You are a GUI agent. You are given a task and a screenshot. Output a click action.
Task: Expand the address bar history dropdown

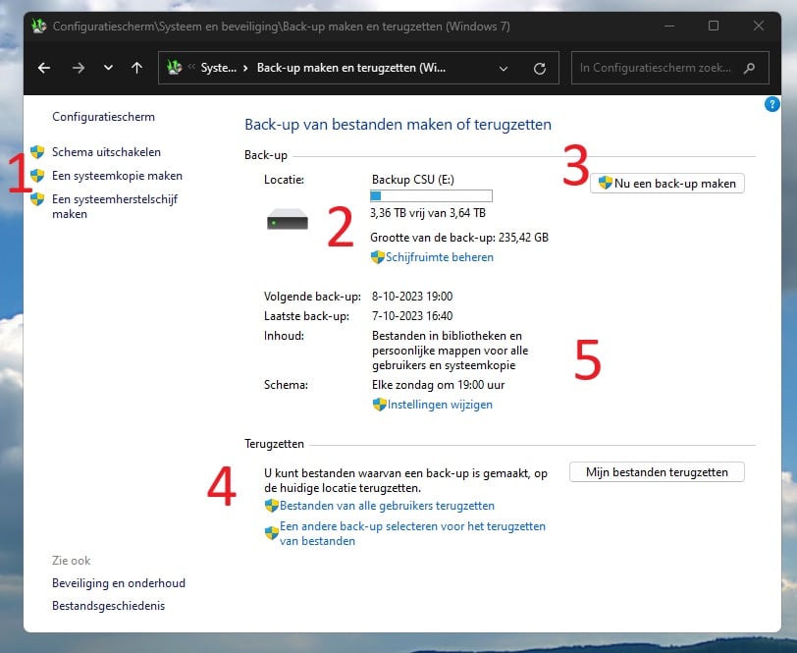(504, 69)
